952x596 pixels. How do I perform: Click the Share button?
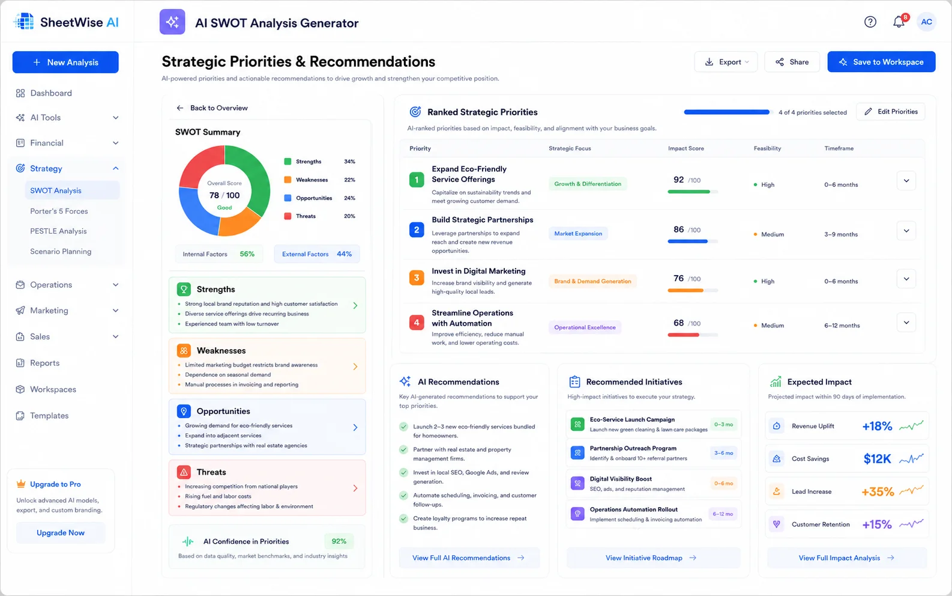tap(792, 62)
